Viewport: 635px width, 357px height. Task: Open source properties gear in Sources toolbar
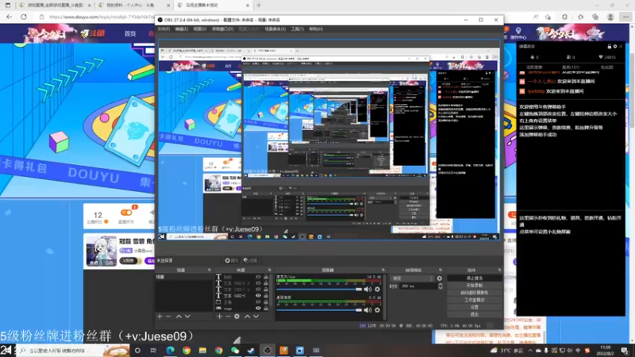point(237,316)
